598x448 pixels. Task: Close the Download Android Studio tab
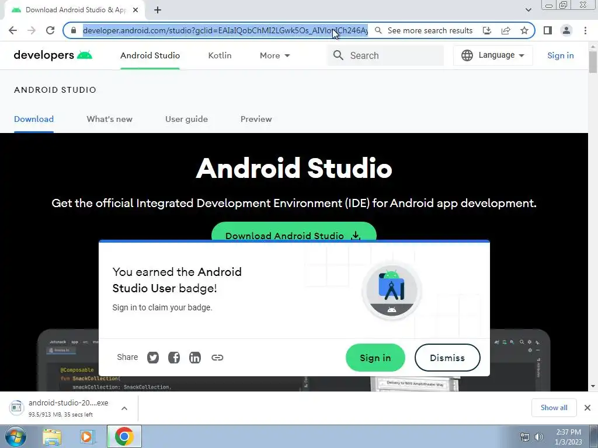[135, 10]
